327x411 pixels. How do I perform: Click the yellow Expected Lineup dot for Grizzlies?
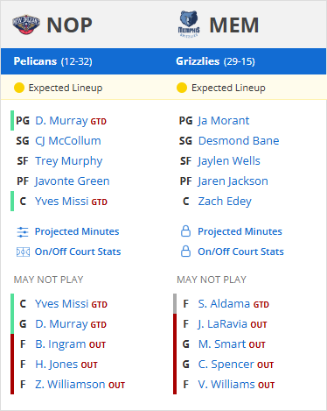click(x=182, y=88)
